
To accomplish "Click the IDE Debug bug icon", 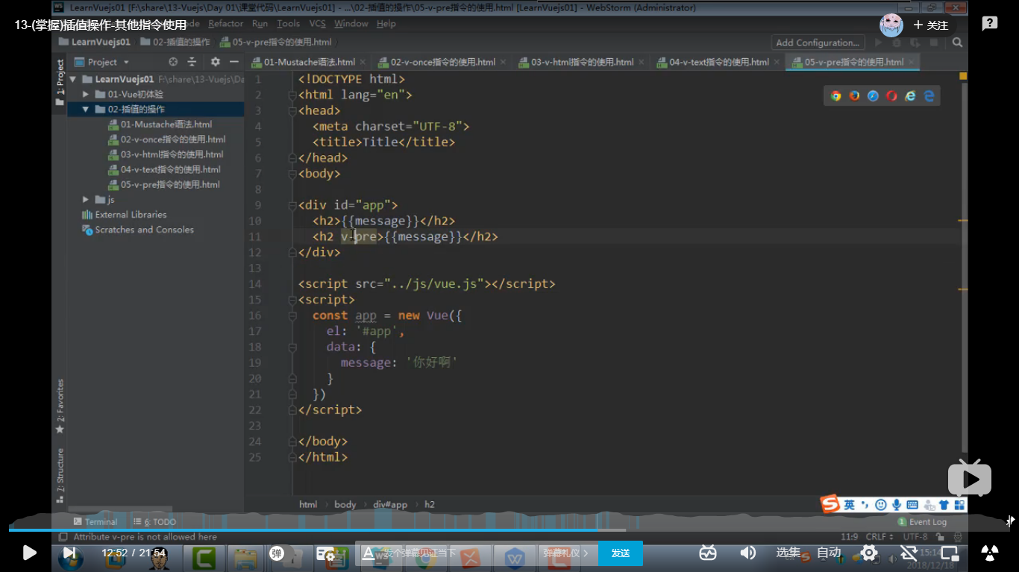I will (x=897, y=43).
